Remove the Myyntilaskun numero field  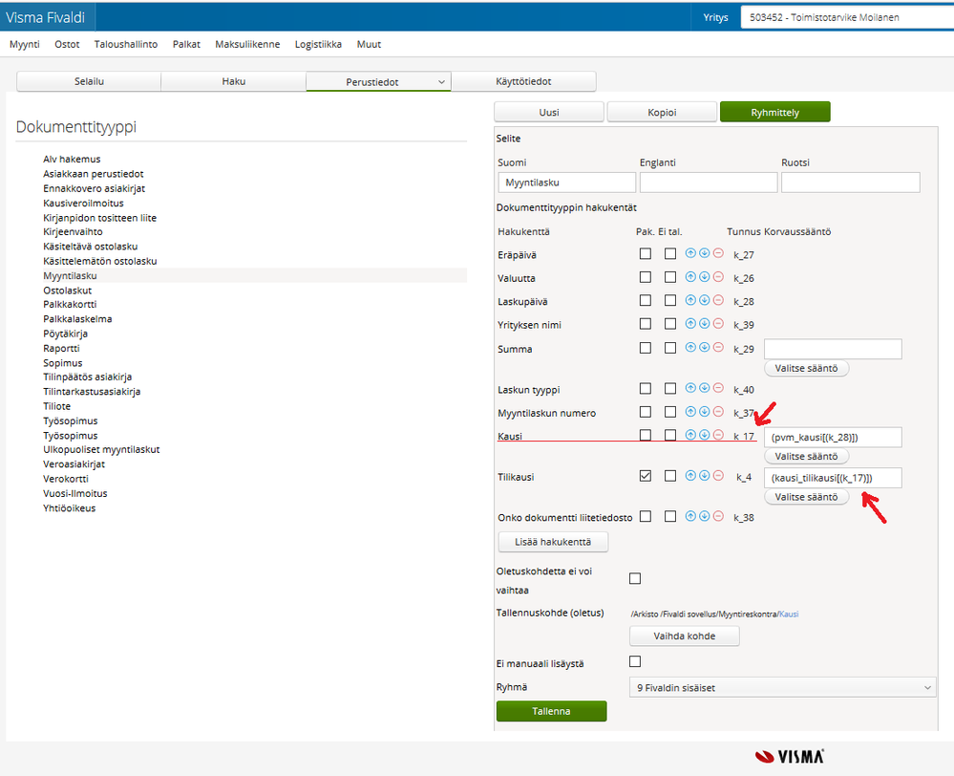coord(718,412)
